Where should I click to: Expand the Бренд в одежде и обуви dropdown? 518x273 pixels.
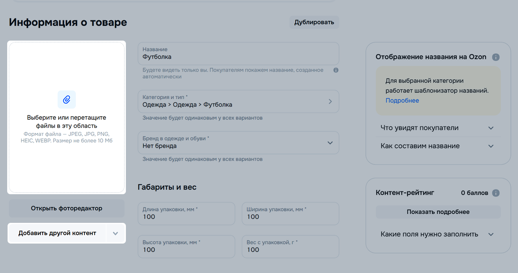[x=330, y=143]
